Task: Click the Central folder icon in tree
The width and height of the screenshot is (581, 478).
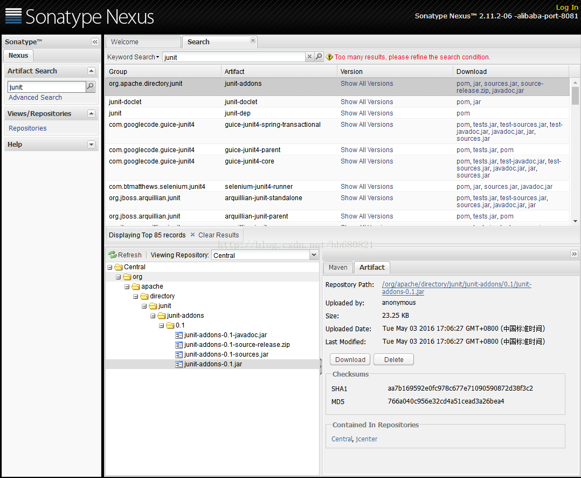Action: click(119, 267)
